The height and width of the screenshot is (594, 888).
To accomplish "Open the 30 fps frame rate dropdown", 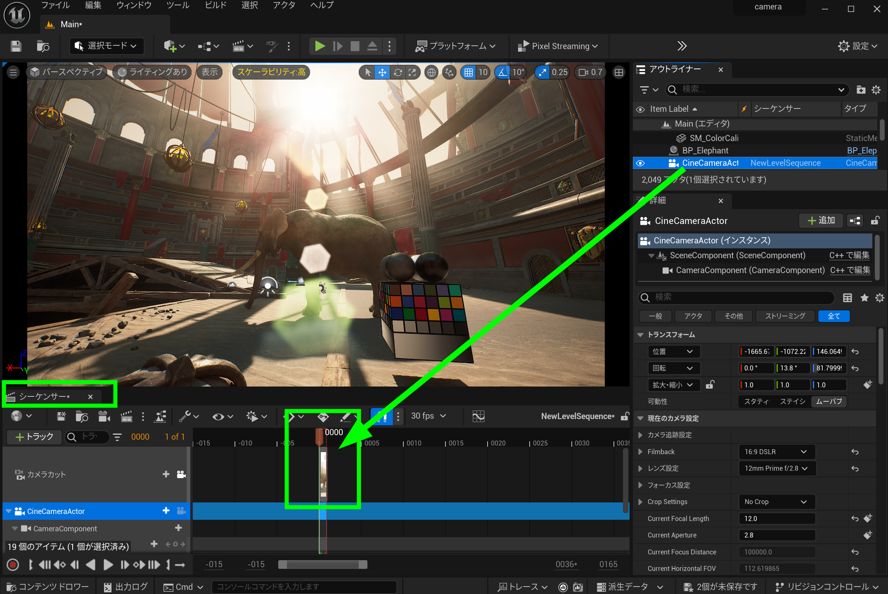I will click(428, 416).
